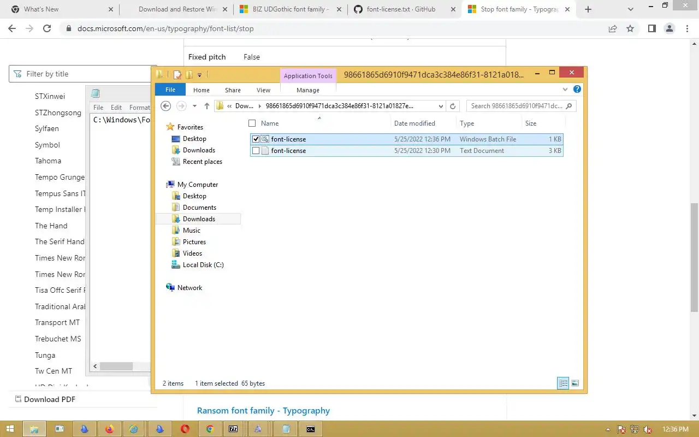Click the browser page vertical scrollbar thumb

coord(694,257)
